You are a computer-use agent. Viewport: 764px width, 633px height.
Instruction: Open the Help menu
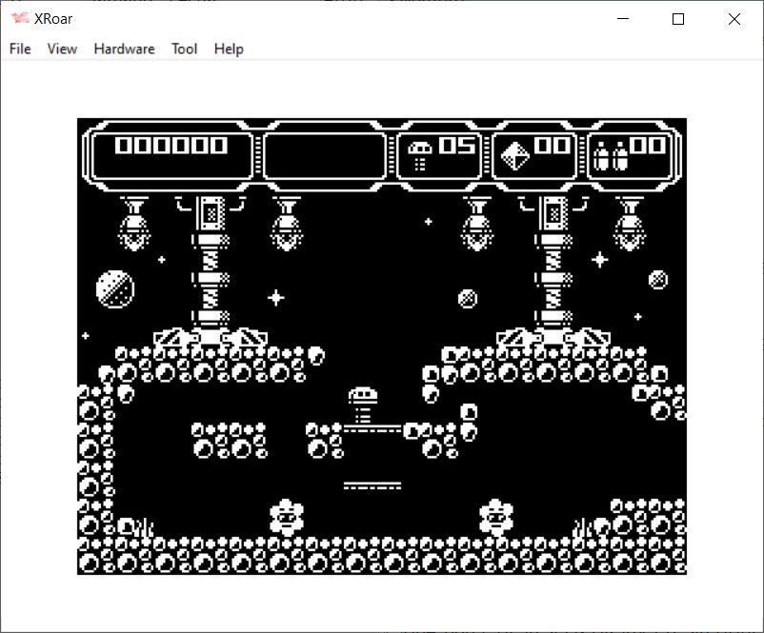click(229, 49)
